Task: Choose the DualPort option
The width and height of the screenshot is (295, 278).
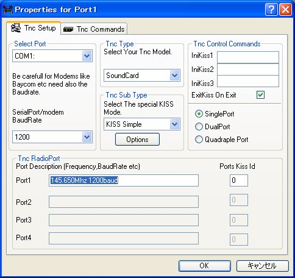Action: pos(199,127)
